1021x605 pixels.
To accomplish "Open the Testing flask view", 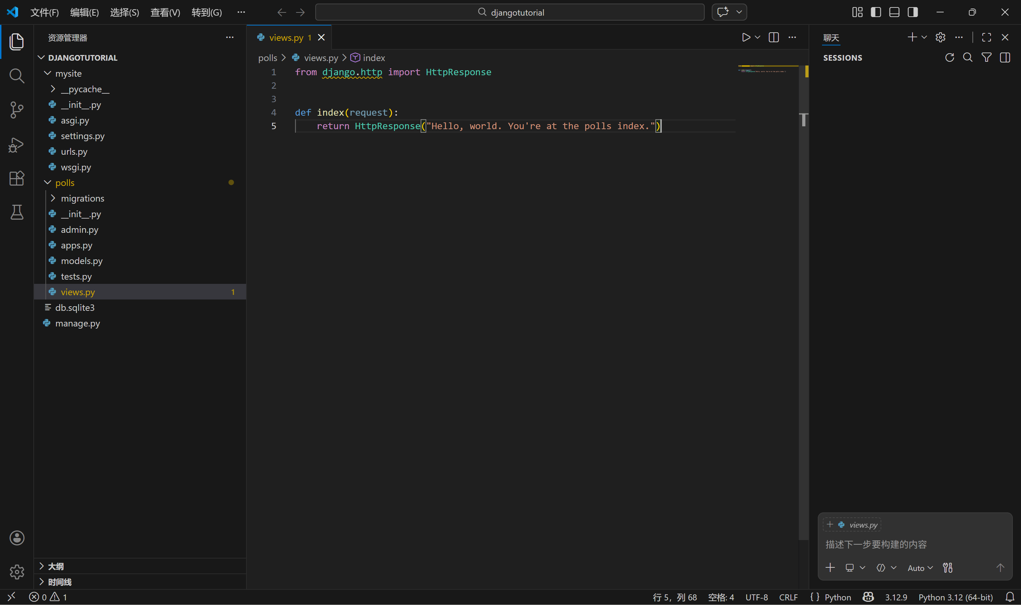I will coord(16,213).
